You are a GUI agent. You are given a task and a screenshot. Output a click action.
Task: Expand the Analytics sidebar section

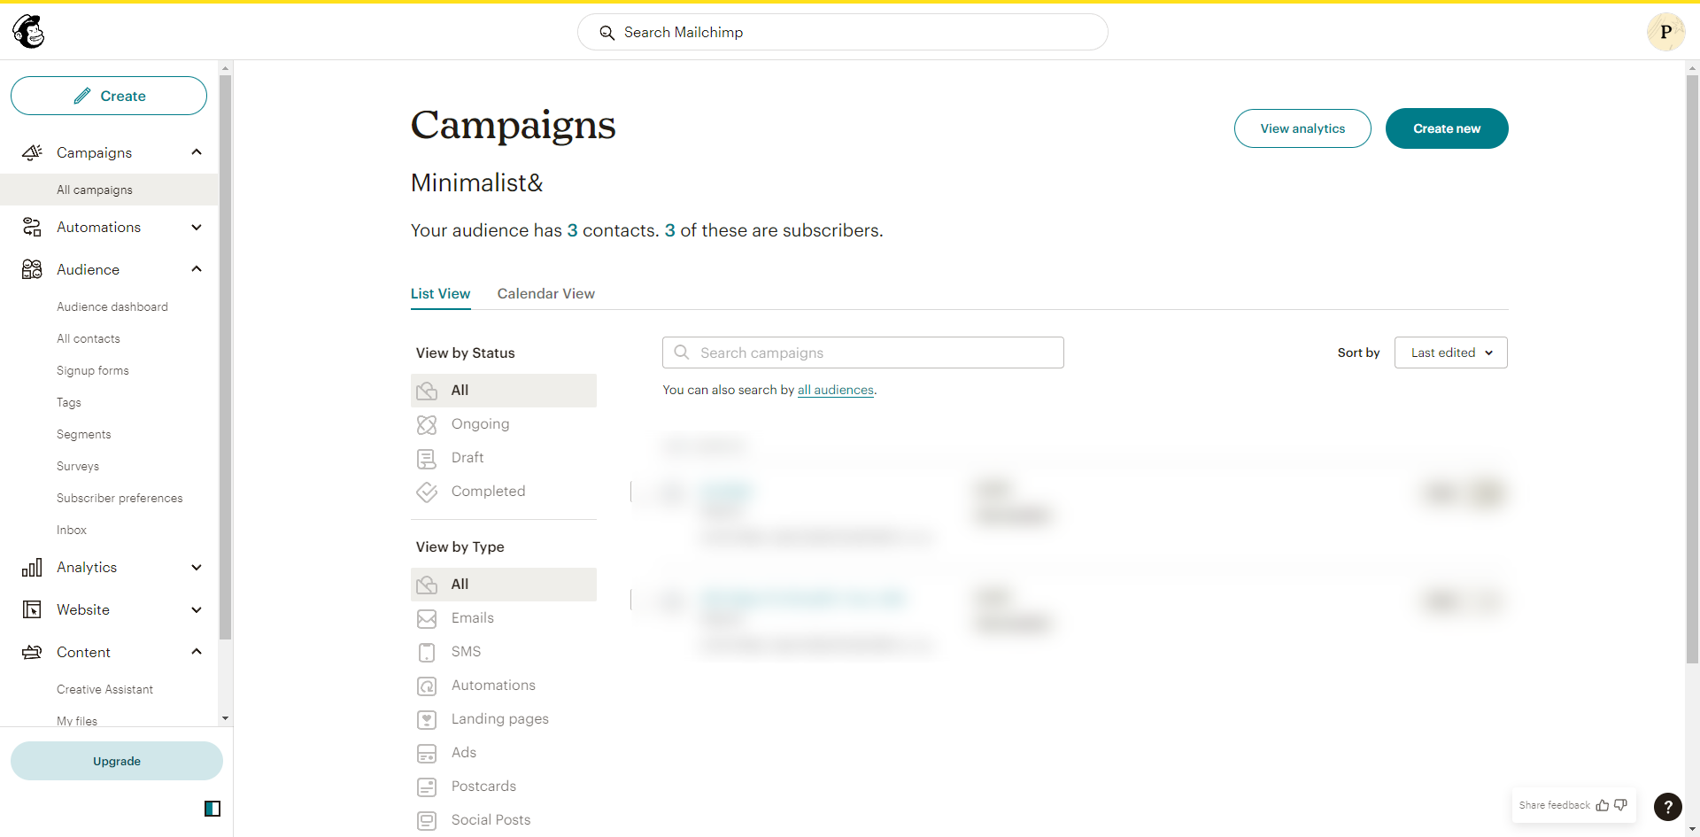tap(197, 568)
